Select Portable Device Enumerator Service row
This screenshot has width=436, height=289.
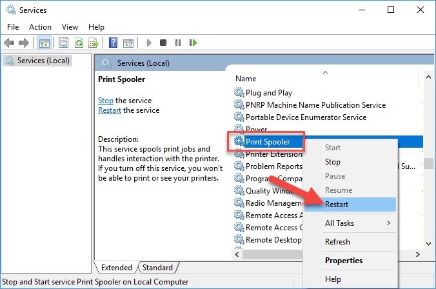point(328,117)
